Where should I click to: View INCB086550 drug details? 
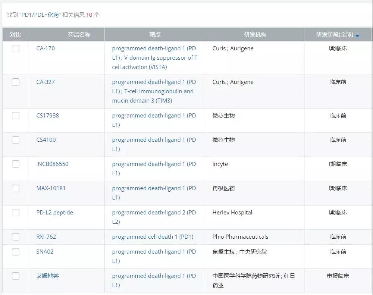52,164
